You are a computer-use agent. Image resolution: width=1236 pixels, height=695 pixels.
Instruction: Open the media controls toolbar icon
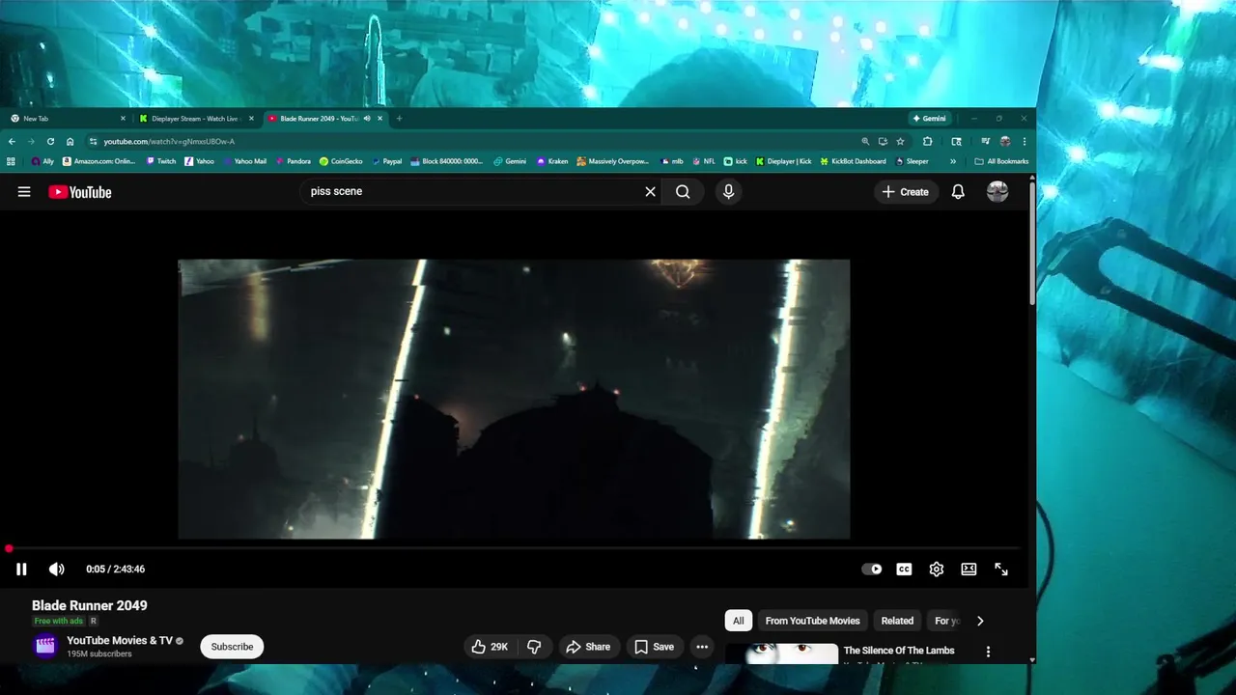[985, 142]
